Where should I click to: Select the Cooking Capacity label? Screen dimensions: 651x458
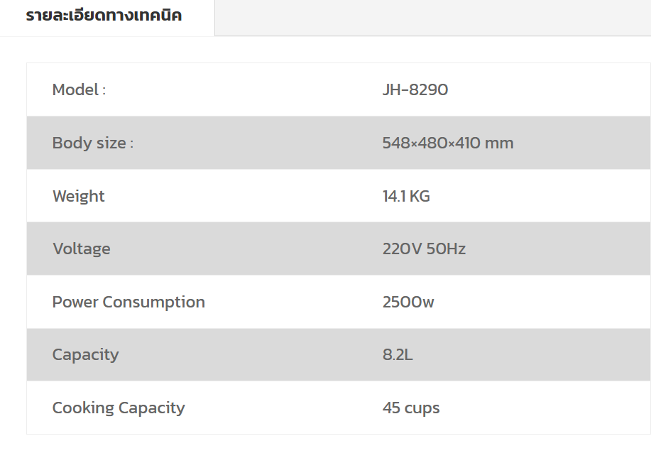point(119,408)
